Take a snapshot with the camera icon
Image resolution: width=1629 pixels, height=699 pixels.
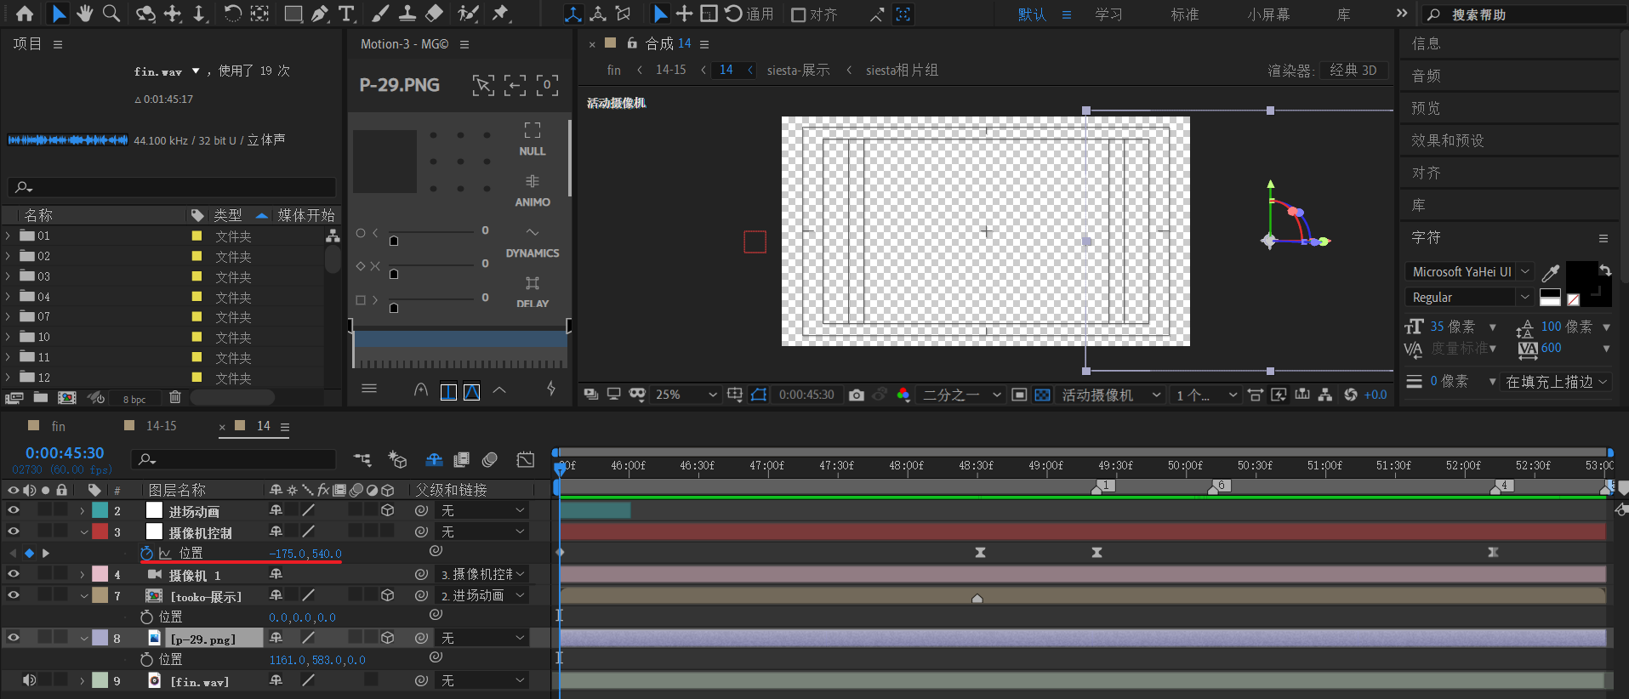857,395
